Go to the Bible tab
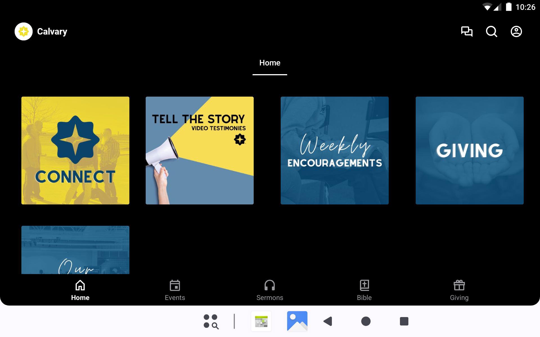 coord(364,290)
